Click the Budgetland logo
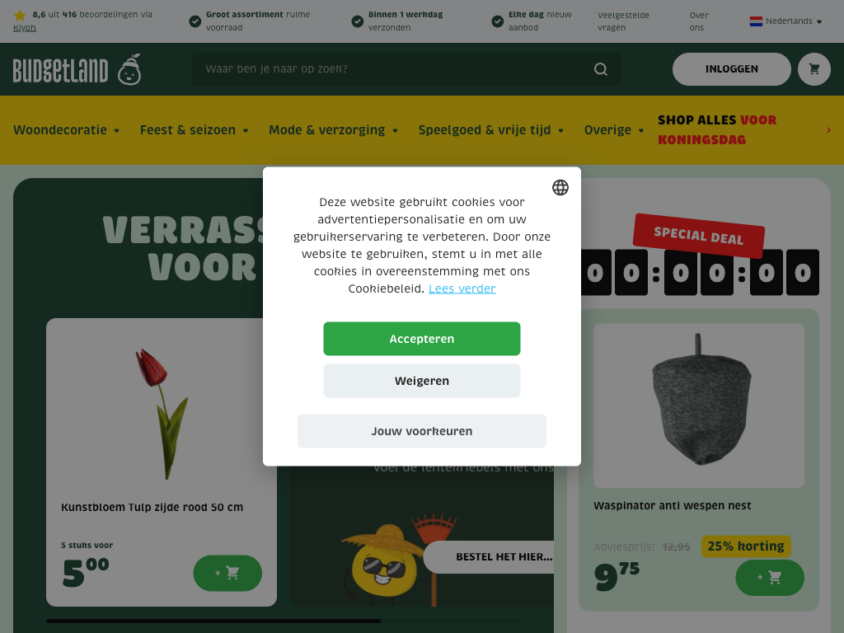 [x=77, y=69]
